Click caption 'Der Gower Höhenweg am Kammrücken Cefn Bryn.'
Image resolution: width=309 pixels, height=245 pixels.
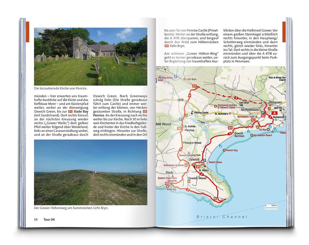coord(71,208)
